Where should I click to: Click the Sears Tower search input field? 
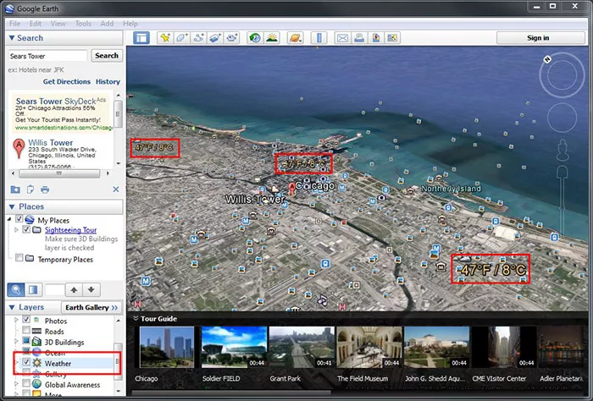click(x=48, y=56)
